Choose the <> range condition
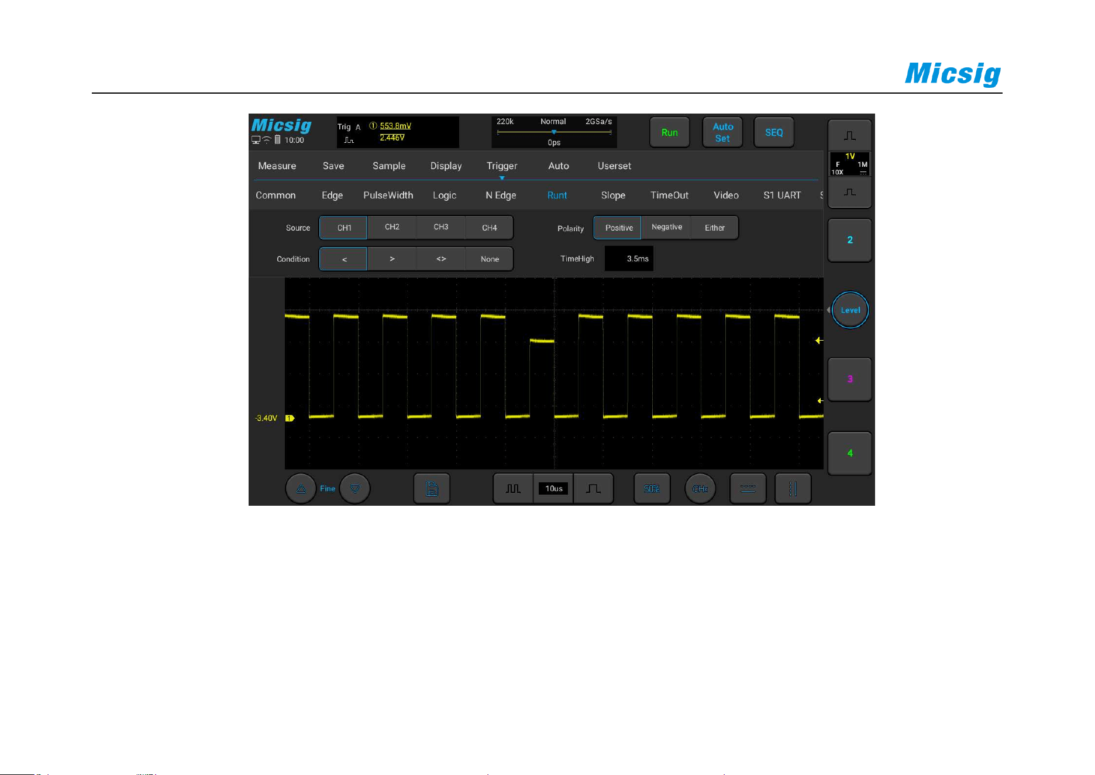The image size is (1095, 775). tap(440, 259)
